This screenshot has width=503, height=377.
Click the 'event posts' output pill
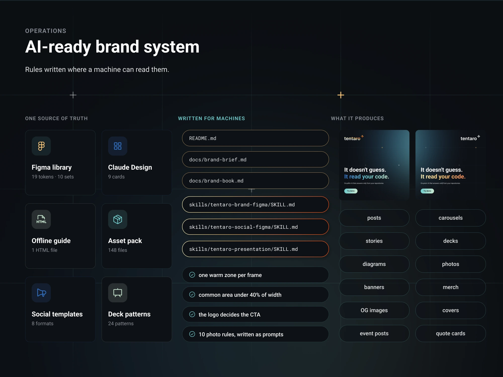coord(374,334)
